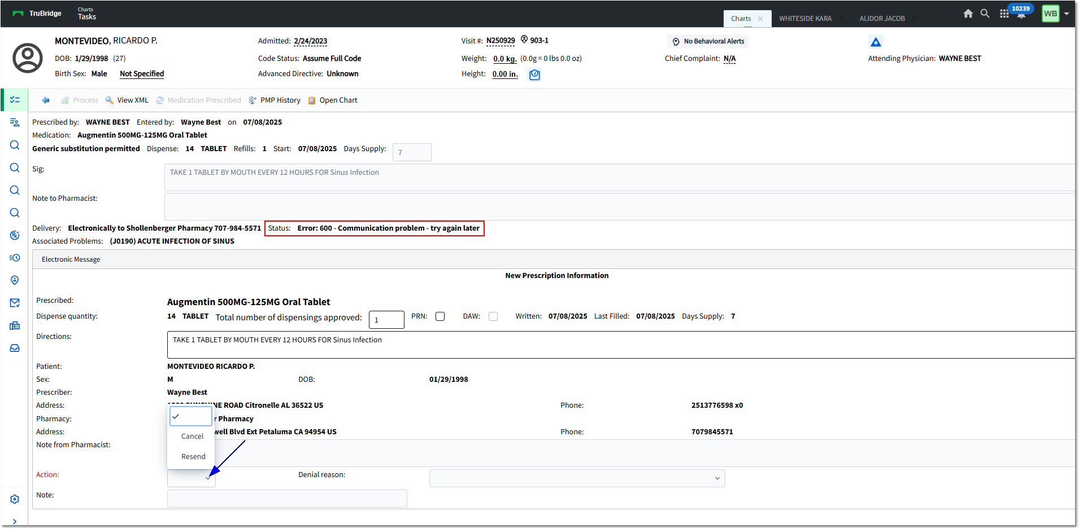Open the checklist icon in left sidebar

(15, 100)
